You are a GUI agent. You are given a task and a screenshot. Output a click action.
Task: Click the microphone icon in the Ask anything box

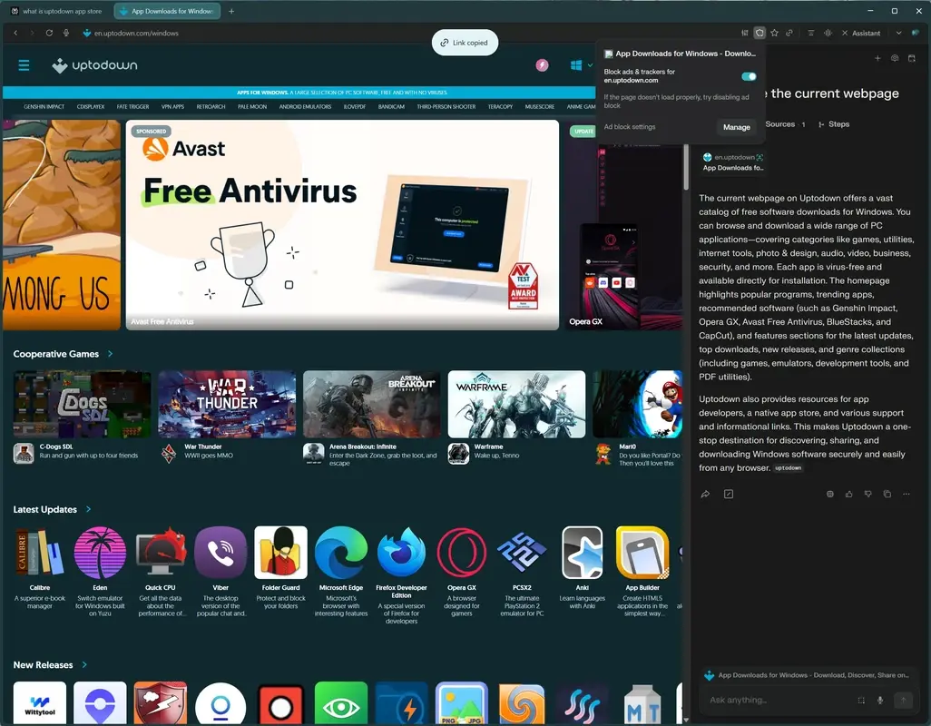pyautogui.click(x=880, y=700)
